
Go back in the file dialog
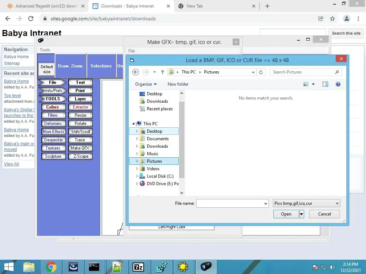(135, 72)
